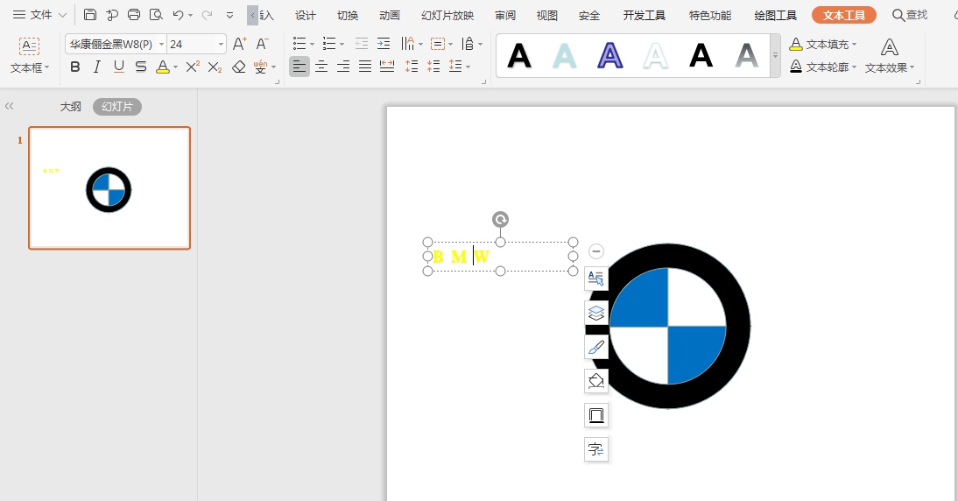Image resolution: width=958 pixels, height=501 pixels.
Task: Increase font size with A+ icon
Action: coord(240,44)
